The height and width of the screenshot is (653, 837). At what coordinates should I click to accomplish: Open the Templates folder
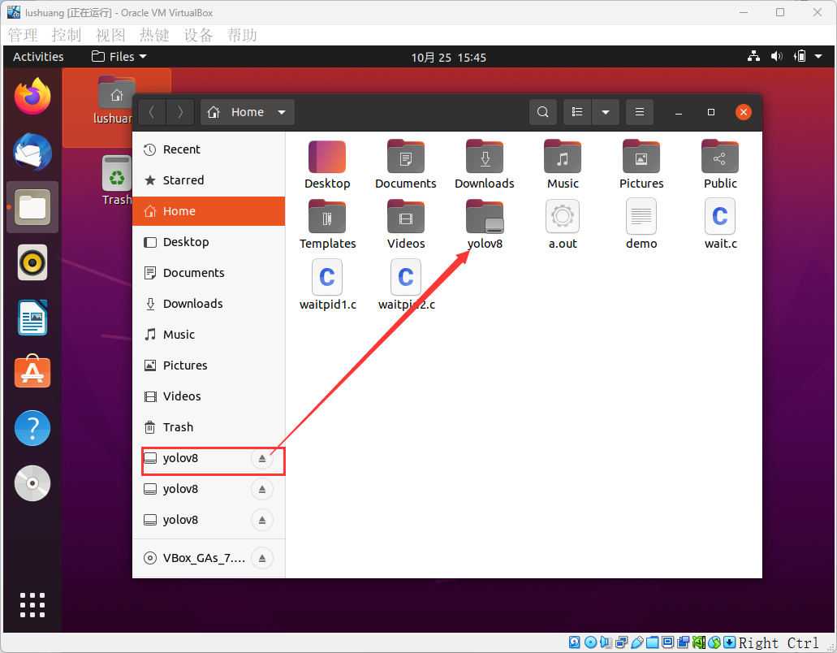[x=327, y=224]
